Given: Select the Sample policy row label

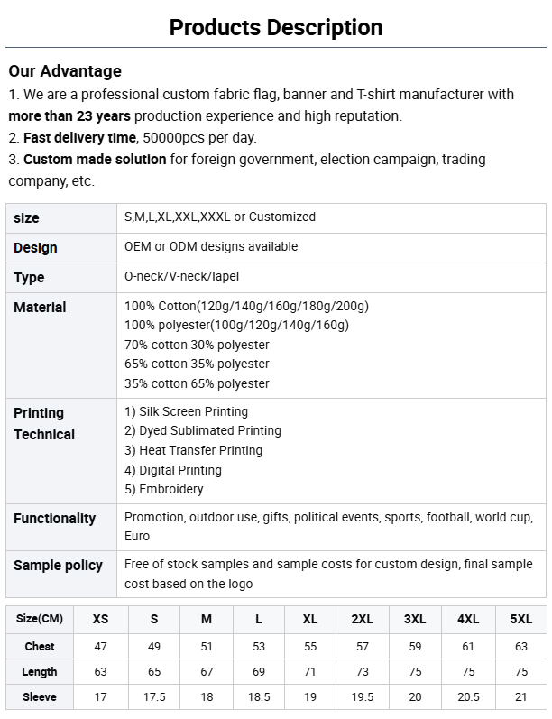Looking at the screenshot, I should [x=58, y=566].
